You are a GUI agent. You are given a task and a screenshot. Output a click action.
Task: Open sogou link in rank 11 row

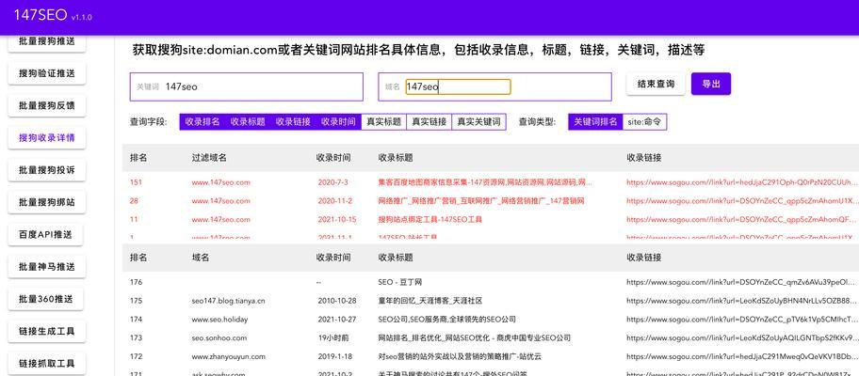740,220
